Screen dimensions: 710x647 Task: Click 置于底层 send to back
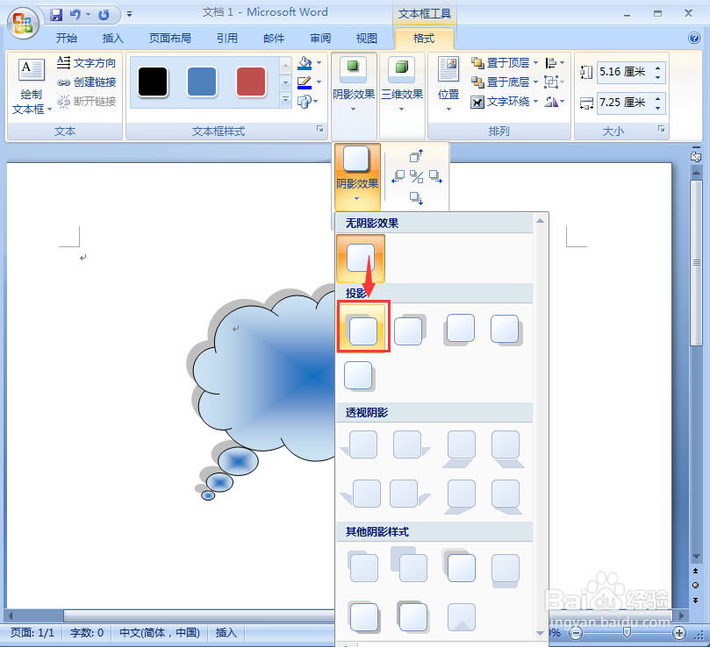click(x=500, y=82)
